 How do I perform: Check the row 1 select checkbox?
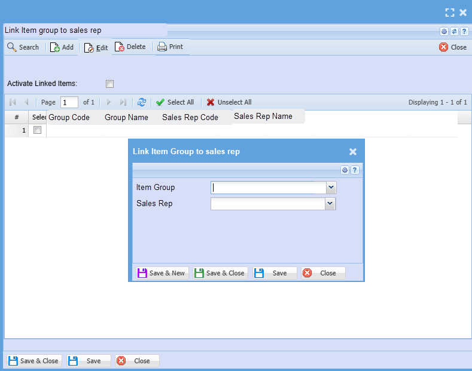37,130
